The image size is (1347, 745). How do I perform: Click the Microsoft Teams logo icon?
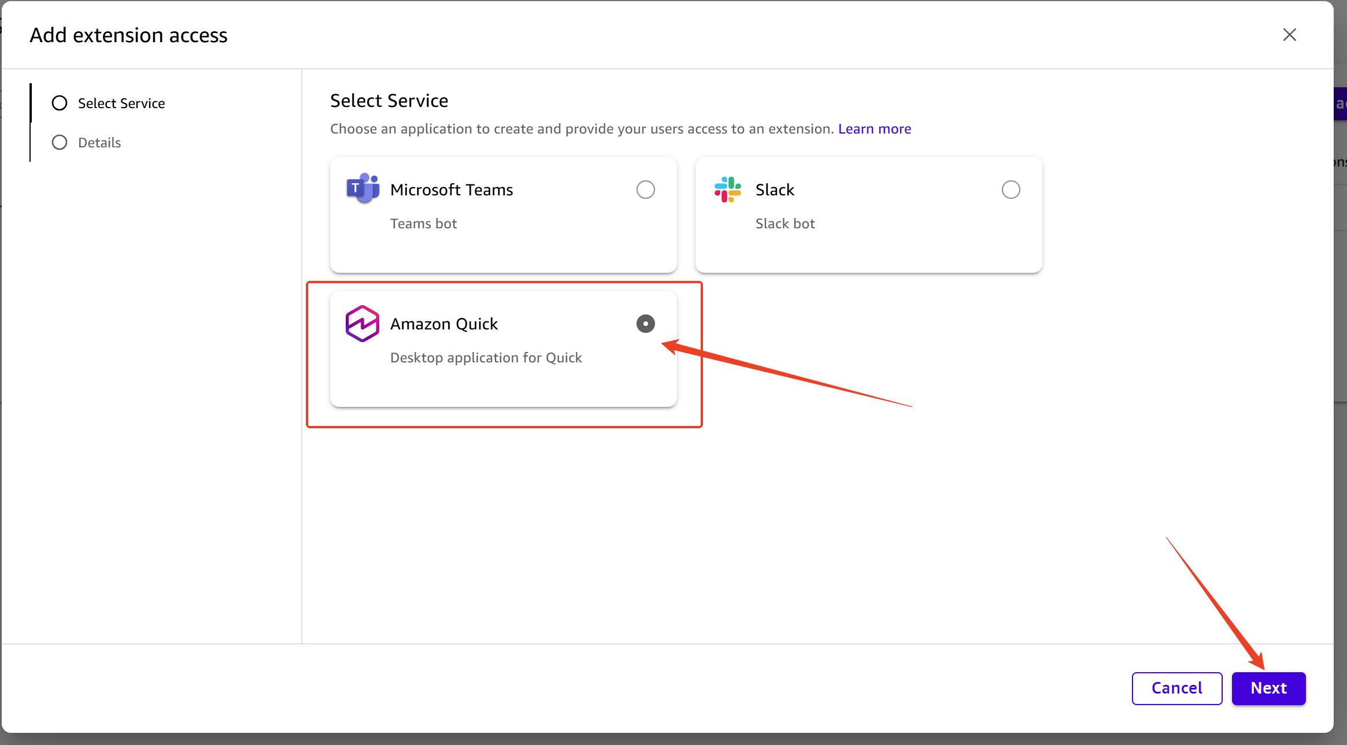362,188
